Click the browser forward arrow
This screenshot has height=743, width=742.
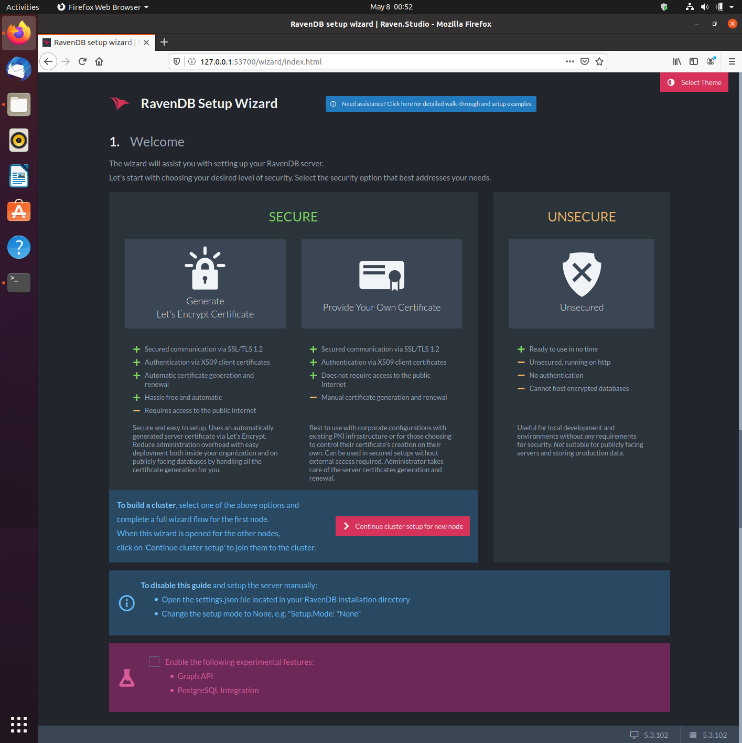[66, 61]
